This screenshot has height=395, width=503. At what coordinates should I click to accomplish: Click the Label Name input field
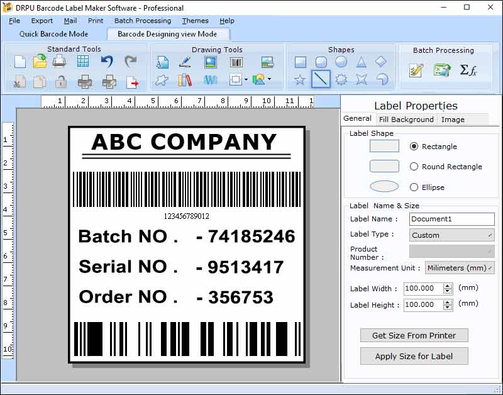coord(451,219)
